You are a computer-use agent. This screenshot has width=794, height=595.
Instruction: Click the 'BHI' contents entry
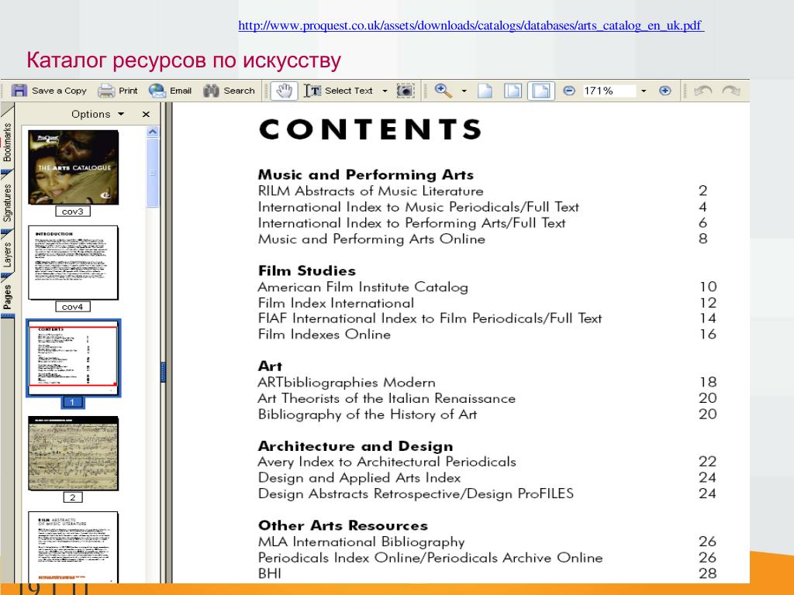[269, 574]
